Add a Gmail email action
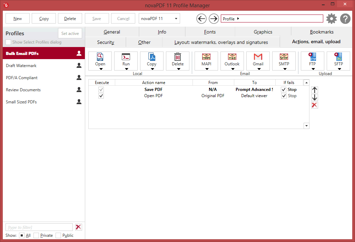This screenshot has width=355, height=242. pyautogui.click(x=258, y=61)
